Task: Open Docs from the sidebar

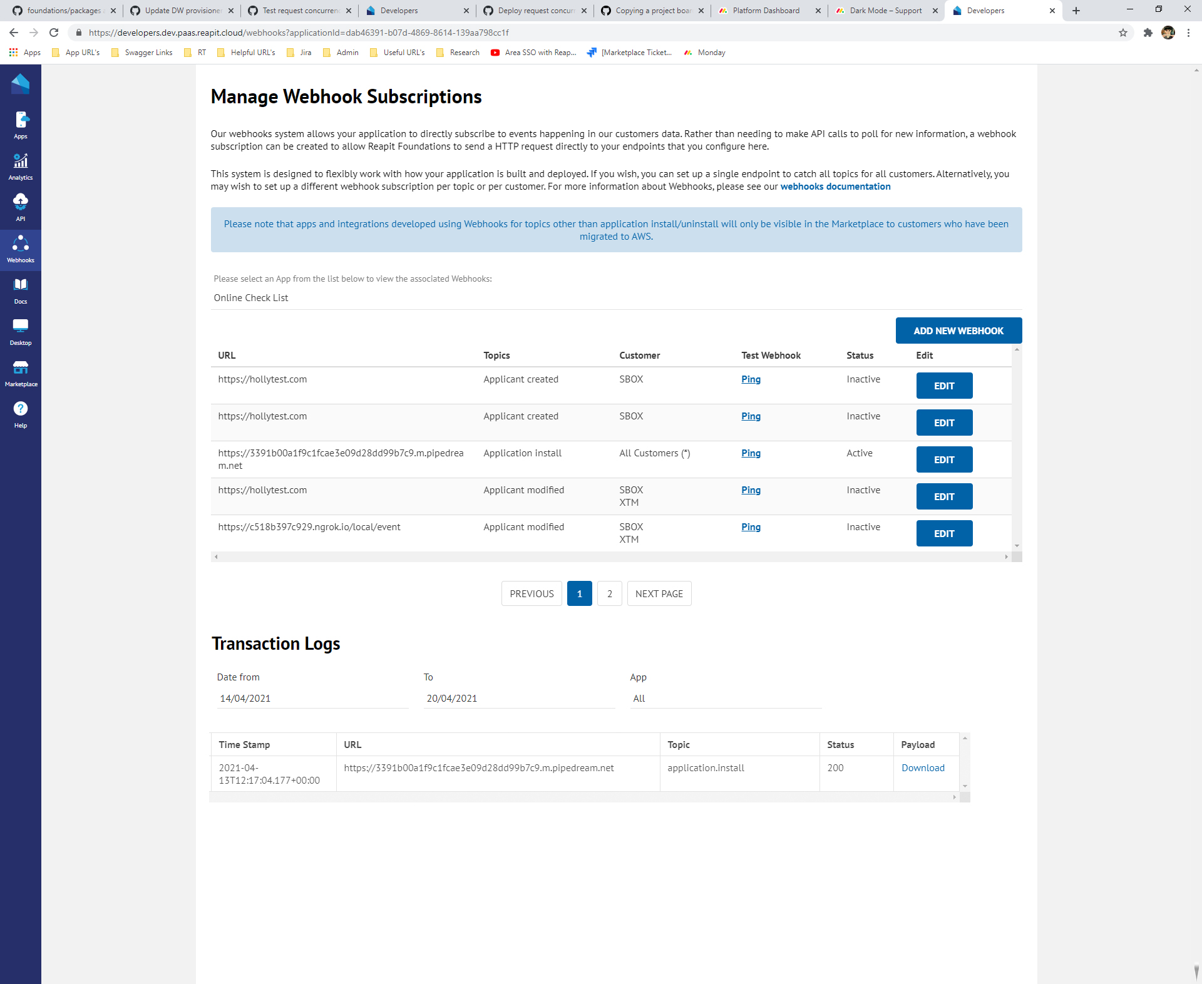Action: (x=21, y=290)
